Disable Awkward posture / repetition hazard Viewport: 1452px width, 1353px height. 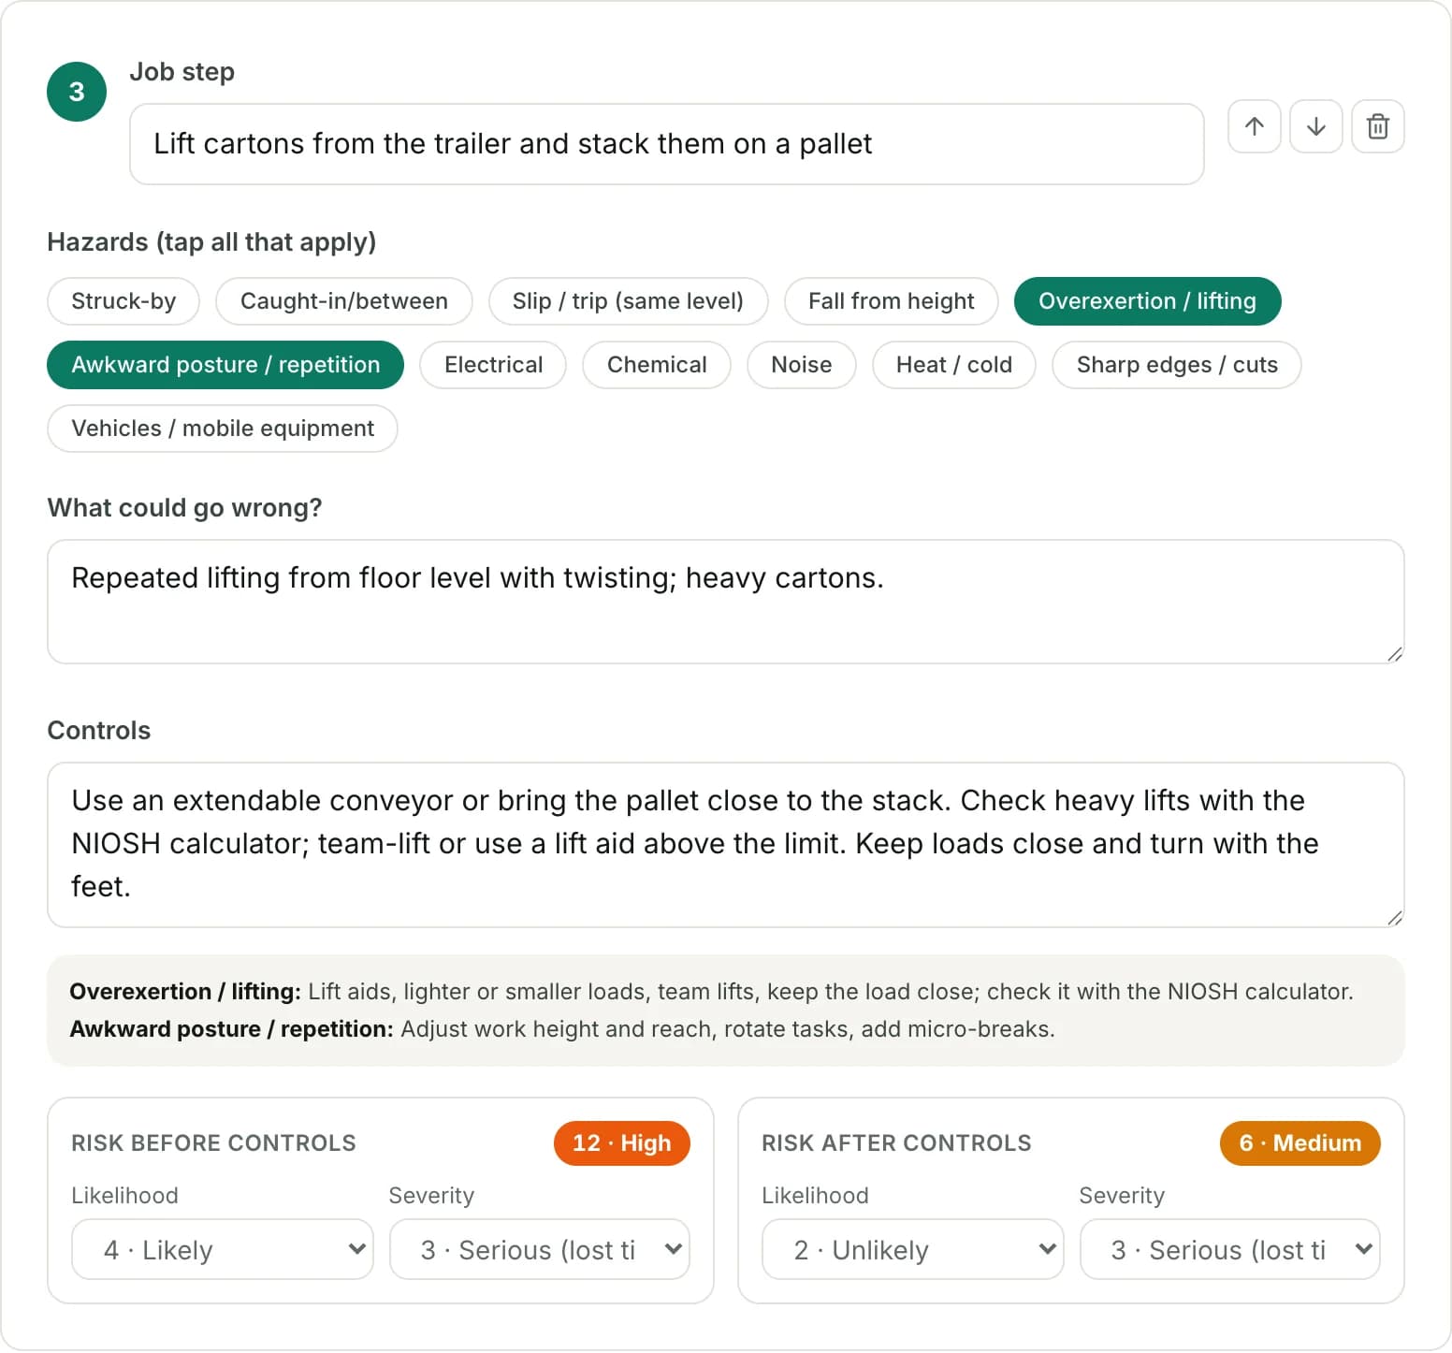pyautogui.click(x=225, y=365)
